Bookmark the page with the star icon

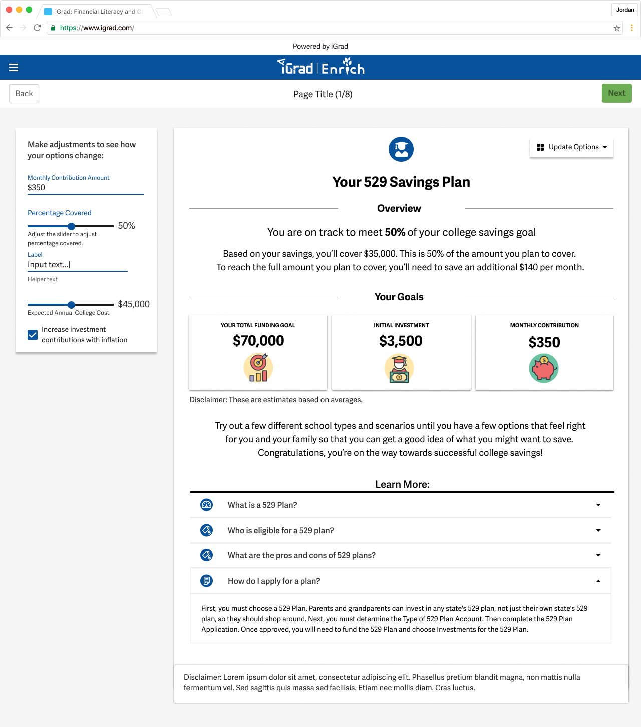click(617, 28)
